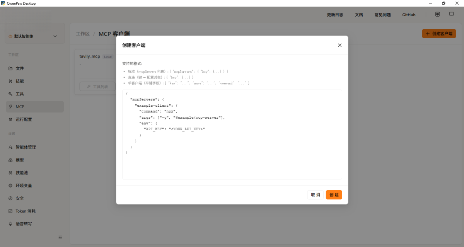Open 安全 settings
The width and height of the screenshot is (464, 247).
click(x=35, y=198)
